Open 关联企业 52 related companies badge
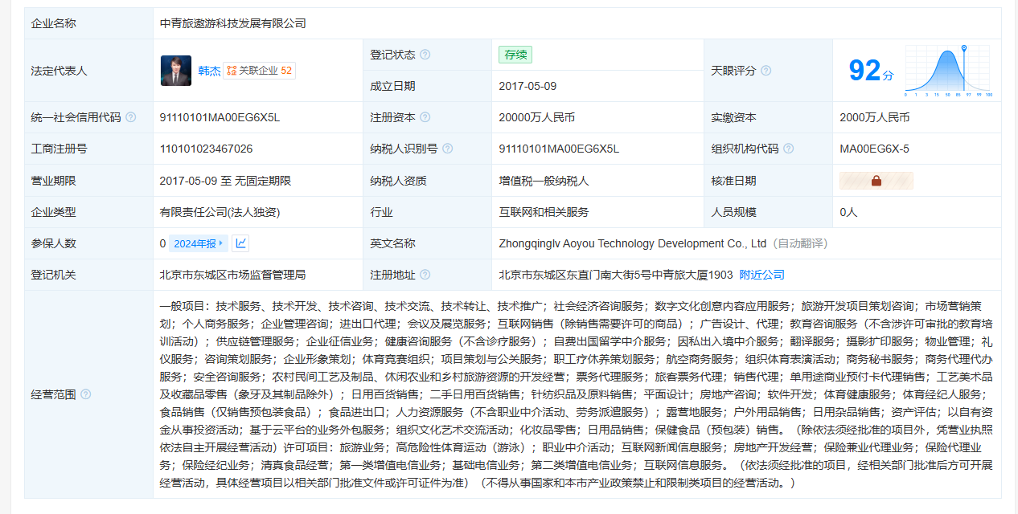 pos(260,71)
